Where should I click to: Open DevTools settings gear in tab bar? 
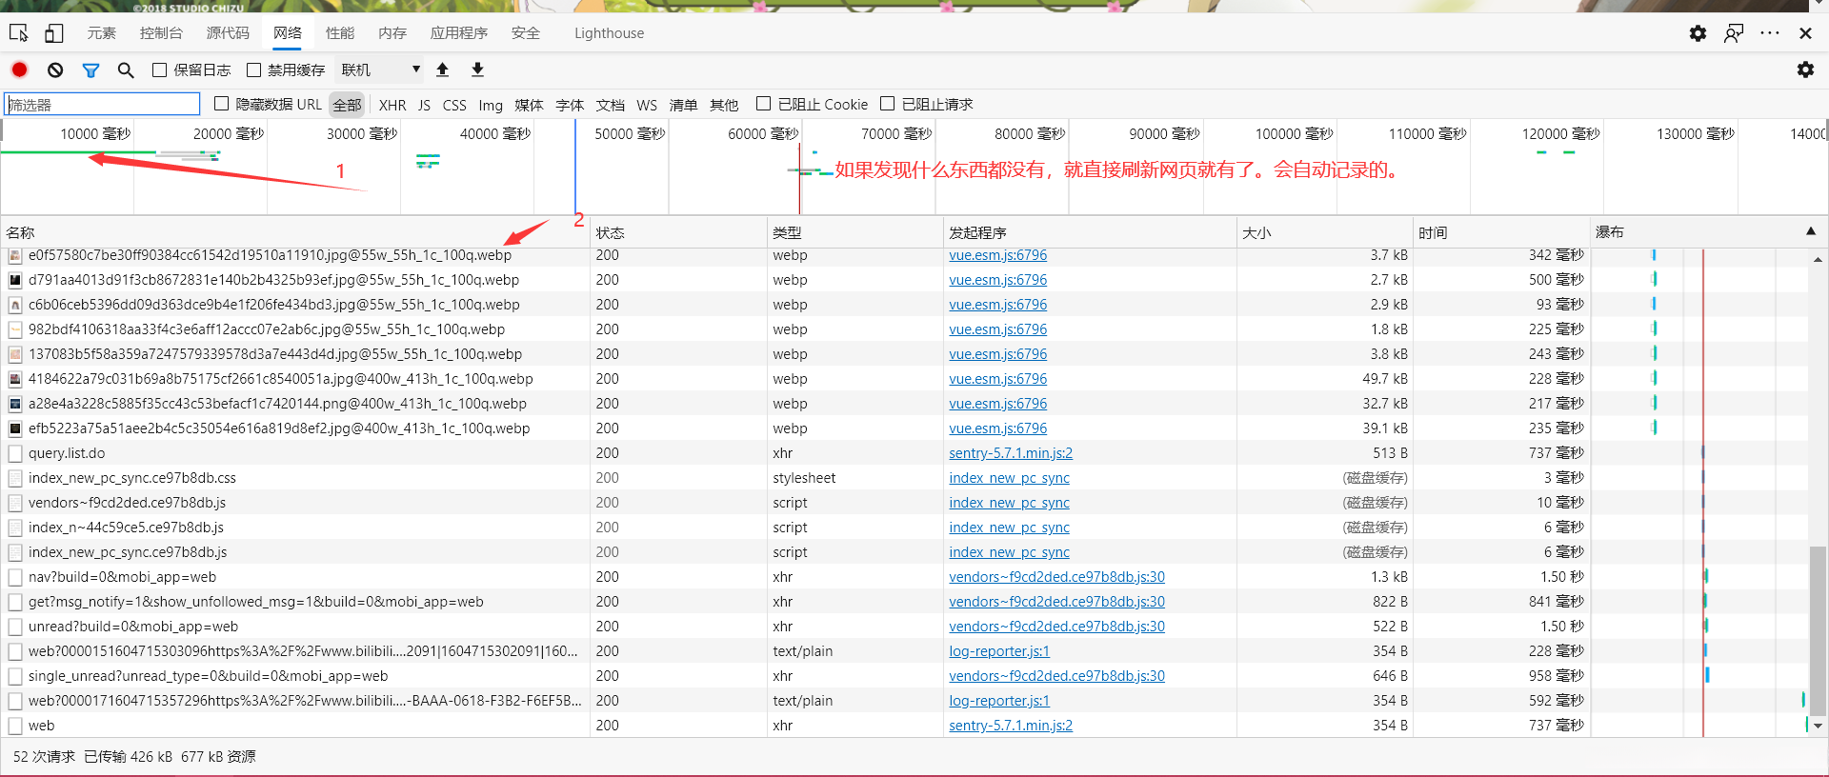click(x=1698, y=33)
